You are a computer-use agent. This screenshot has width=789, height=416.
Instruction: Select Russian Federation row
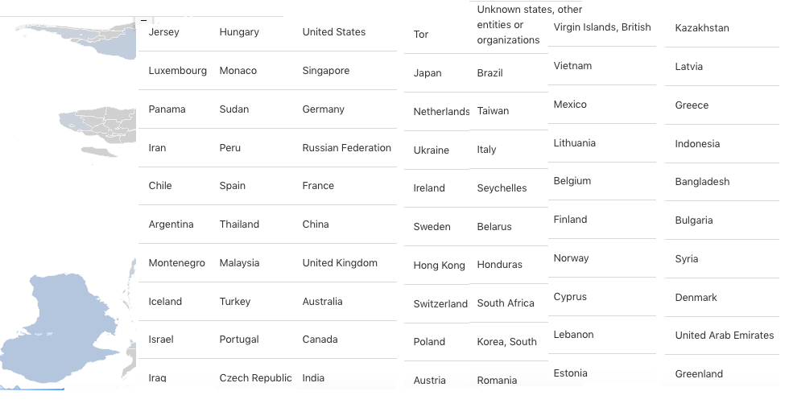click(x=346, y=148)
